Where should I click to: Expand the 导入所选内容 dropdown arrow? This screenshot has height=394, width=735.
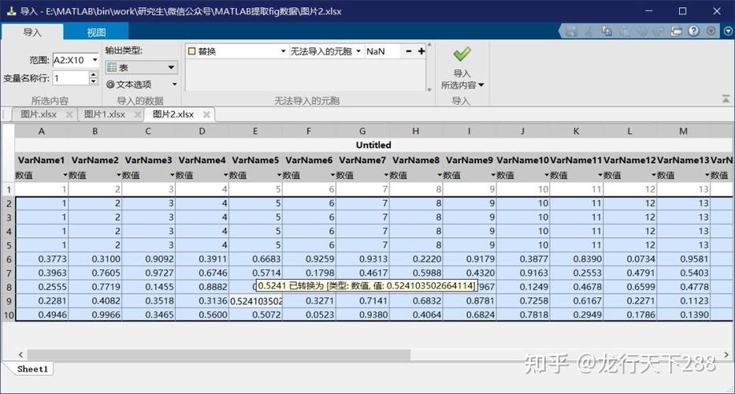pyautogui.click(x=481, y=85)
